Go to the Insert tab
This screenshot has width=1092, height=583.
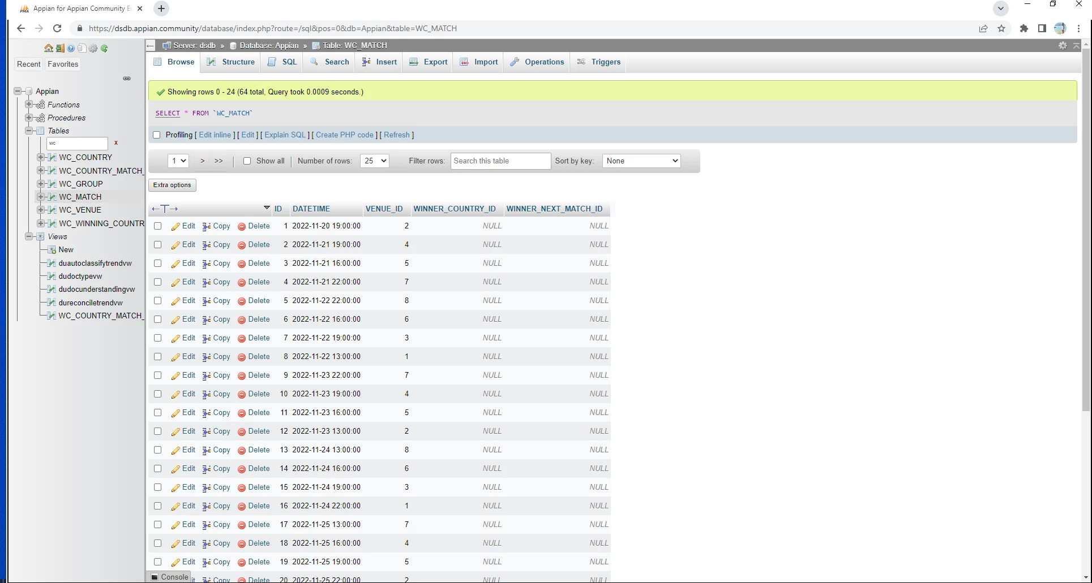[x=379, y=62]
